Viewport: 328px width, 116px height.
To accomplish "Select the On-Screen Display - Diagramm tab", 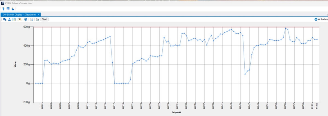I will [19, 14].
